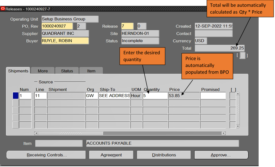The height and width of the screenshot is (167, 275).
Task: Switch to the Item tab
Action: pos(91,71)
